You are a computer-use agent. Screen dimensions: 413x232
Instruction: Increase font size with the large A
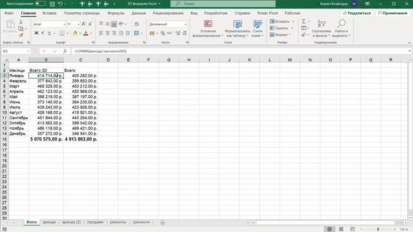coord(84,24)
